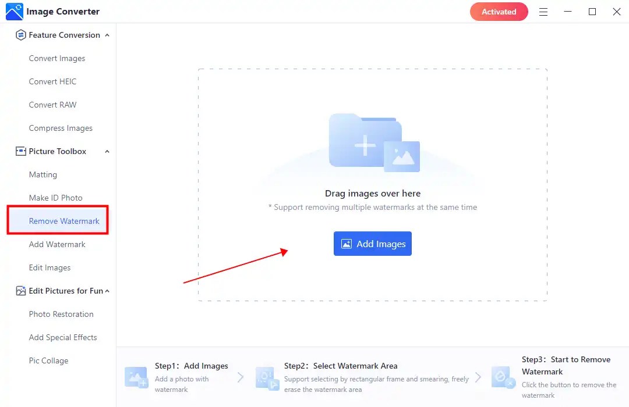Collapse the Edit Pictures for Fun section
Image resolution: width=629 pixels, height=407 pixels.
[107, 291]
